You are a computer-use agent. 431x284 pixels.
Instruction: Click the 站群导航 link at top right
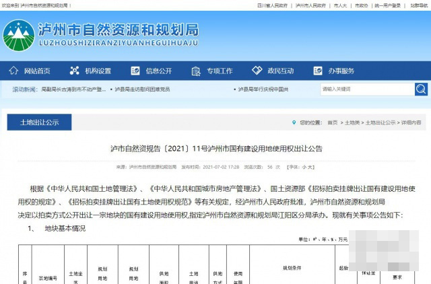coord(418,5)
